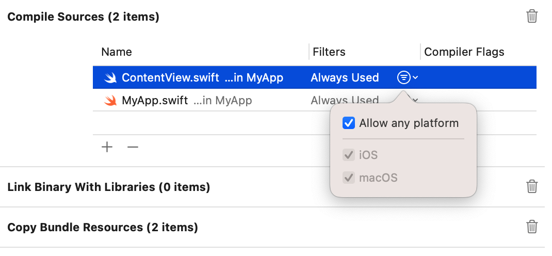Screen dimensions: 552x256
Task: Remove the selected file with the minus button
Action: [133, 147]
